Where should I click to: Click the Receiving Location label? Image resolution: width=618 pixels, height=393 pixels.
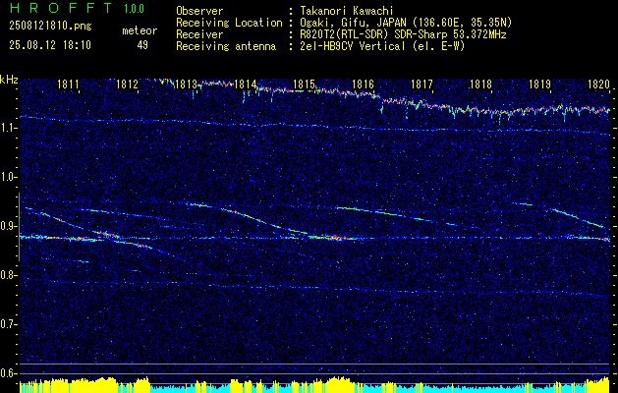coord(229,23)
